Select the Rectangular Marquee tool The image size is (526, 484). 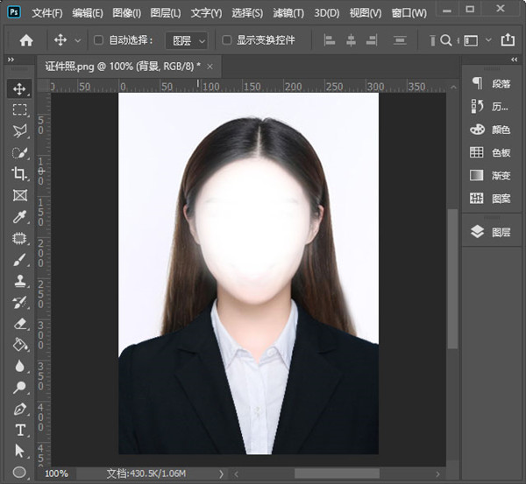19,110
